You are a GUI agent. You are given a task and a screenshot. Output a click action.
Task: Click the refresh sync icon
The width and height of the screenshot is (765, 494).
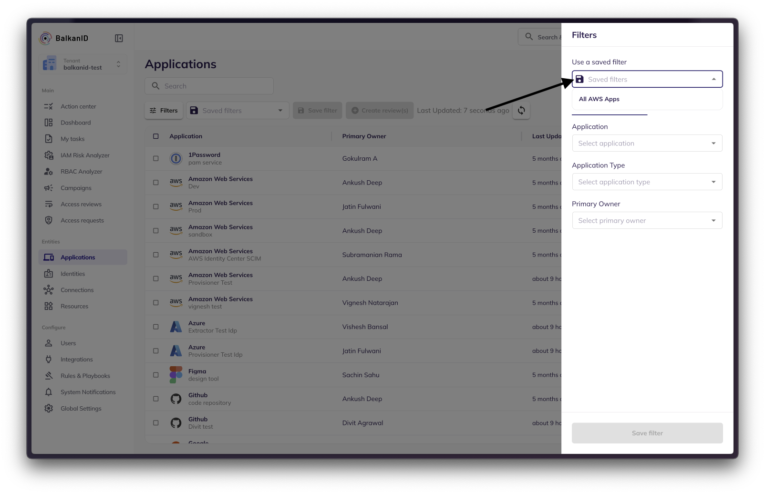pos(521,111)
